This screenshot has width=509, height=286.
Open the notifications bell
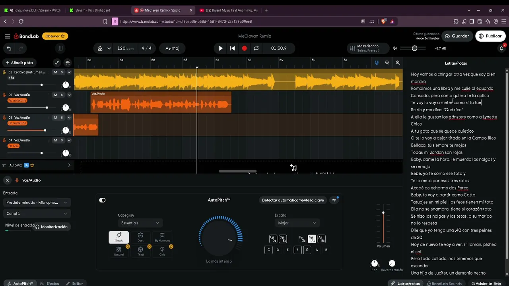(x=501, y=48)
